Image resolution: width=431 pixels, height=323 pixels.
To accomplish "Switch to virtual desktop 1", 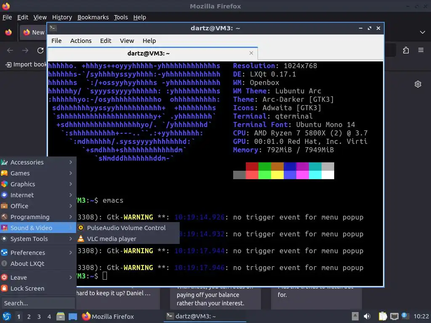I will coord(19,317).
